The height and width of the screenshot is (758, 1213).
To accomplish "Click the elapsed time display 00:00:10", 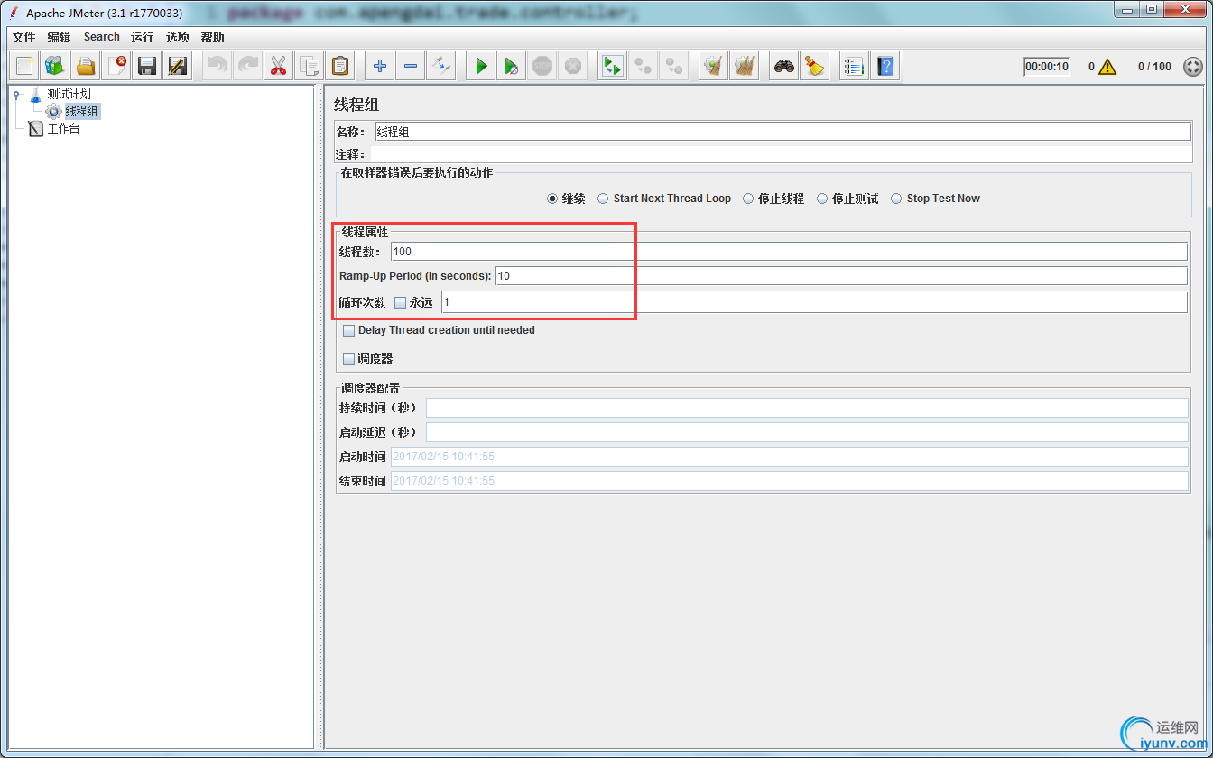I will pos(1047,67).
